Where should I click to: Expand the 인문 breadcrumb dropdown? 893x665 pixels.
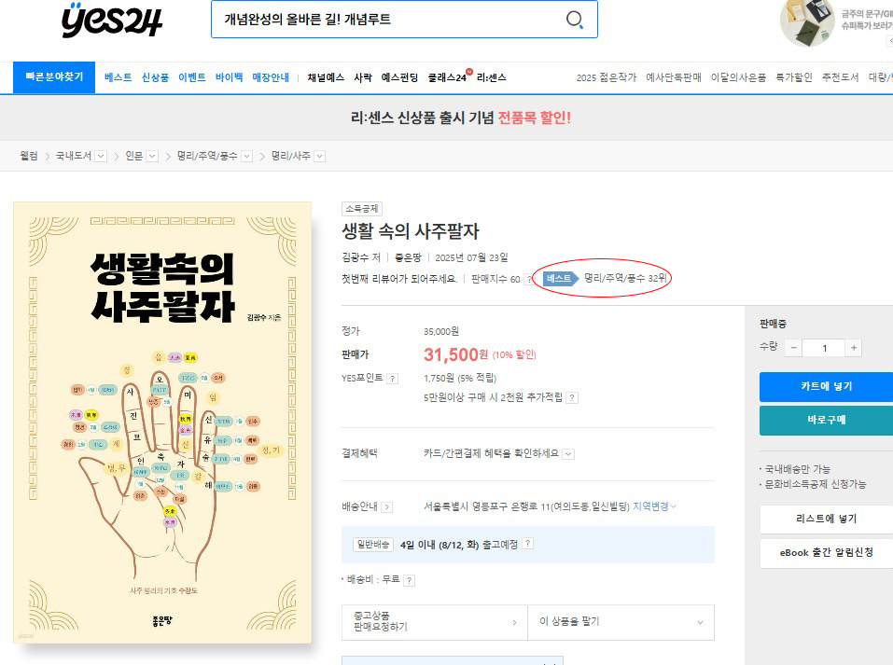152,156
